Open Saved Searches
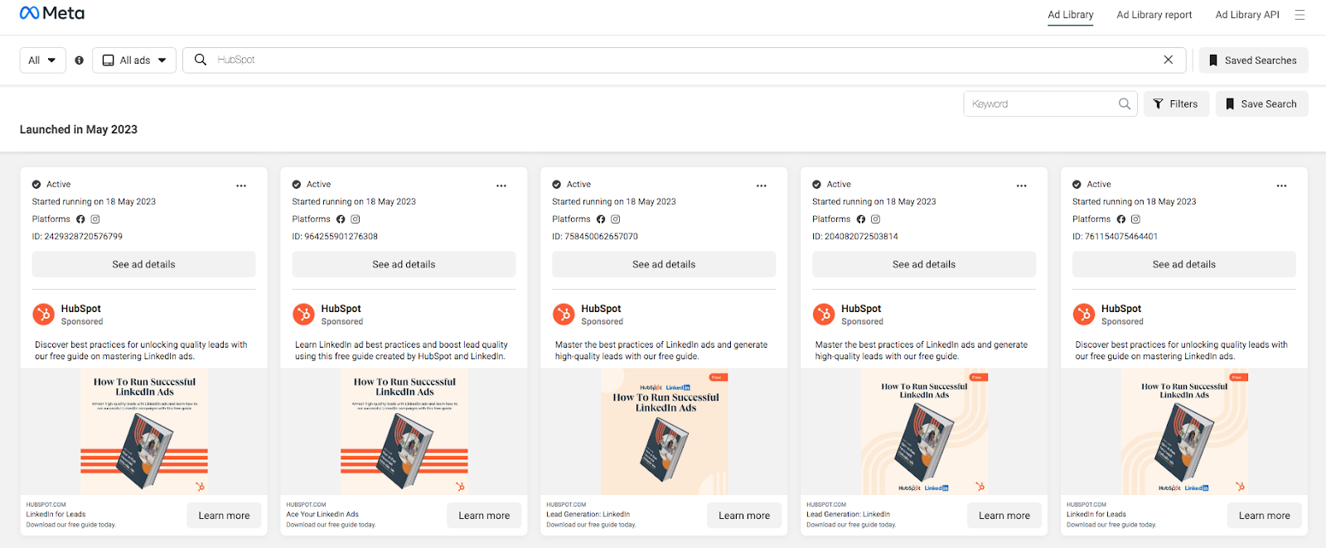This screenshot has height=548, width=1326. pyautogui.click(x=1253, y=60)
